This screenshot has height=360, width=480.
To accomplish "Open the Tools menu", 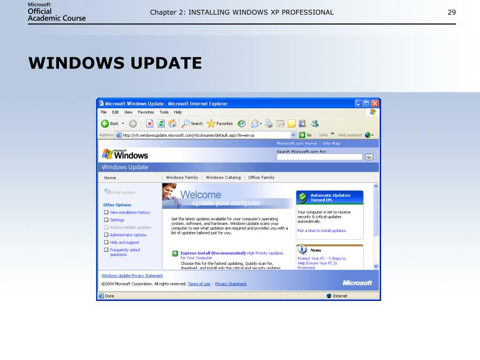I will point(164,112).
